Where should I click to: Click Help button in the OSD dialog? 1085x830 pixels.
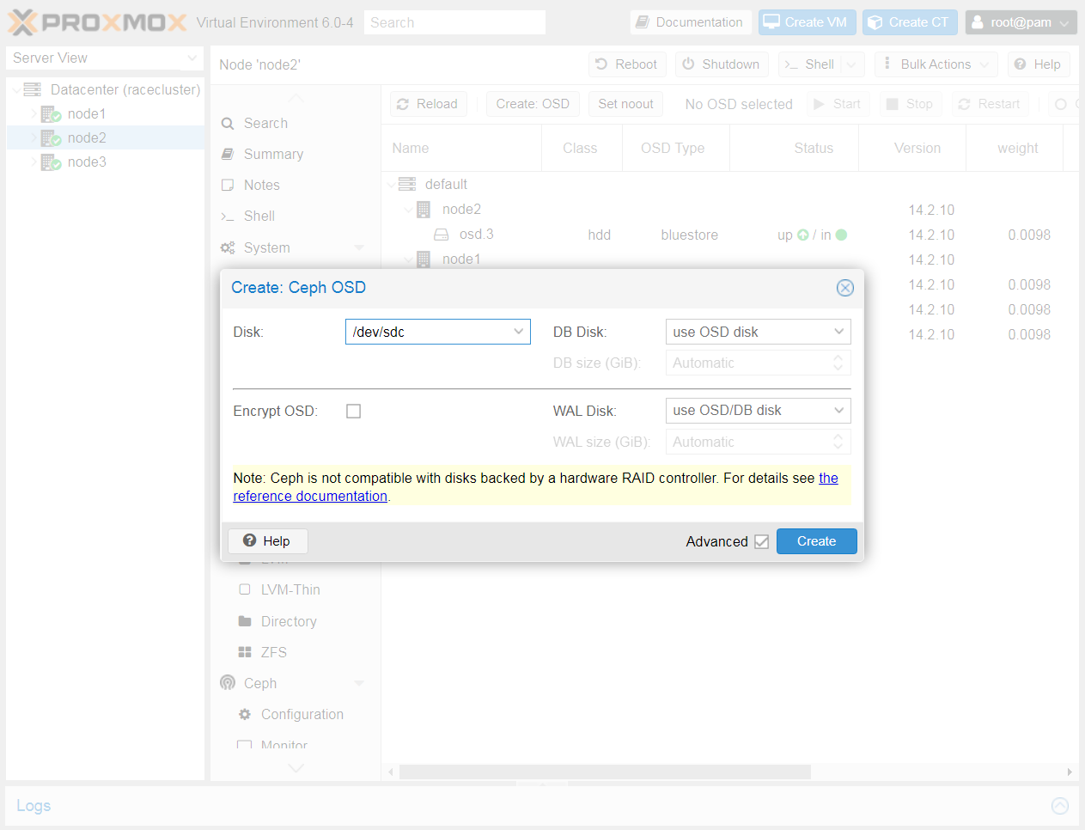(267, 541)
